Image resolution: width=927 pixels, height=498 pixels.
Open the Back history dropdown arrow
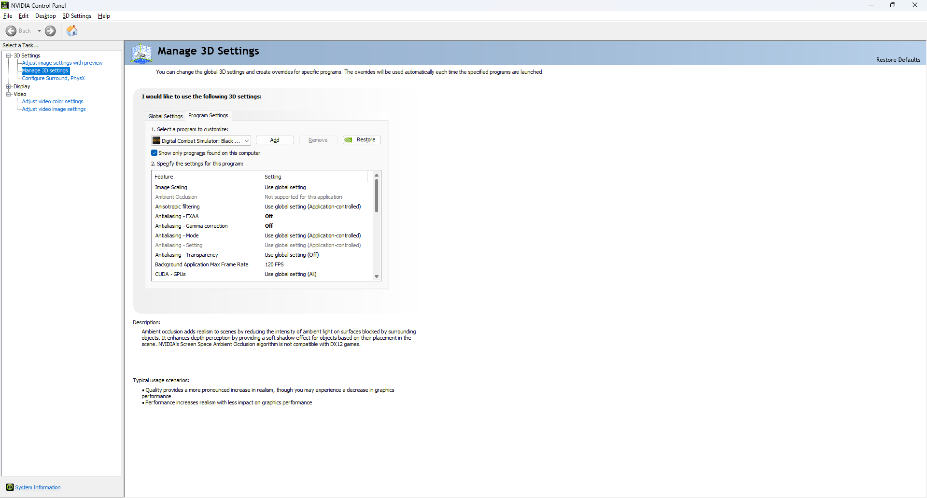tap(39, 31)
